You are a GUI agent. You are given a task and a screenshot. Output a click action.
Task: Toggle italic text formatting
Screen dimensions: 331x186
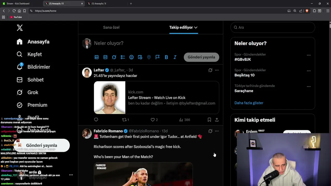(x=175, y=57)
